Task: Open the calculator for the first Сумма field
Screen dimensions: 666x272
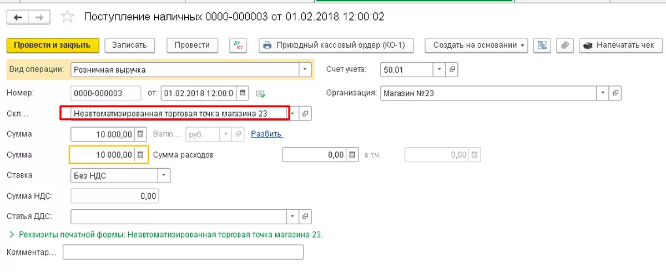Action: pos(140,134)
